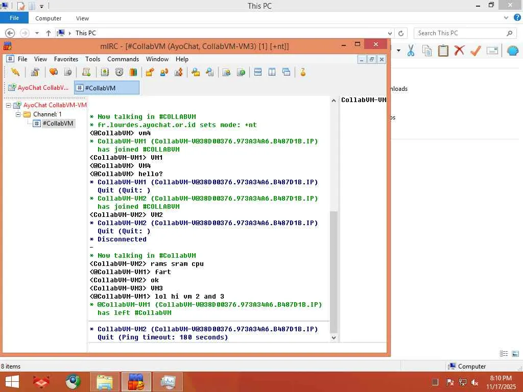Open the Favorites heart icon in mIRC
Screen dimensions: 523x392
pyautogui.click(x=53, y=72)
